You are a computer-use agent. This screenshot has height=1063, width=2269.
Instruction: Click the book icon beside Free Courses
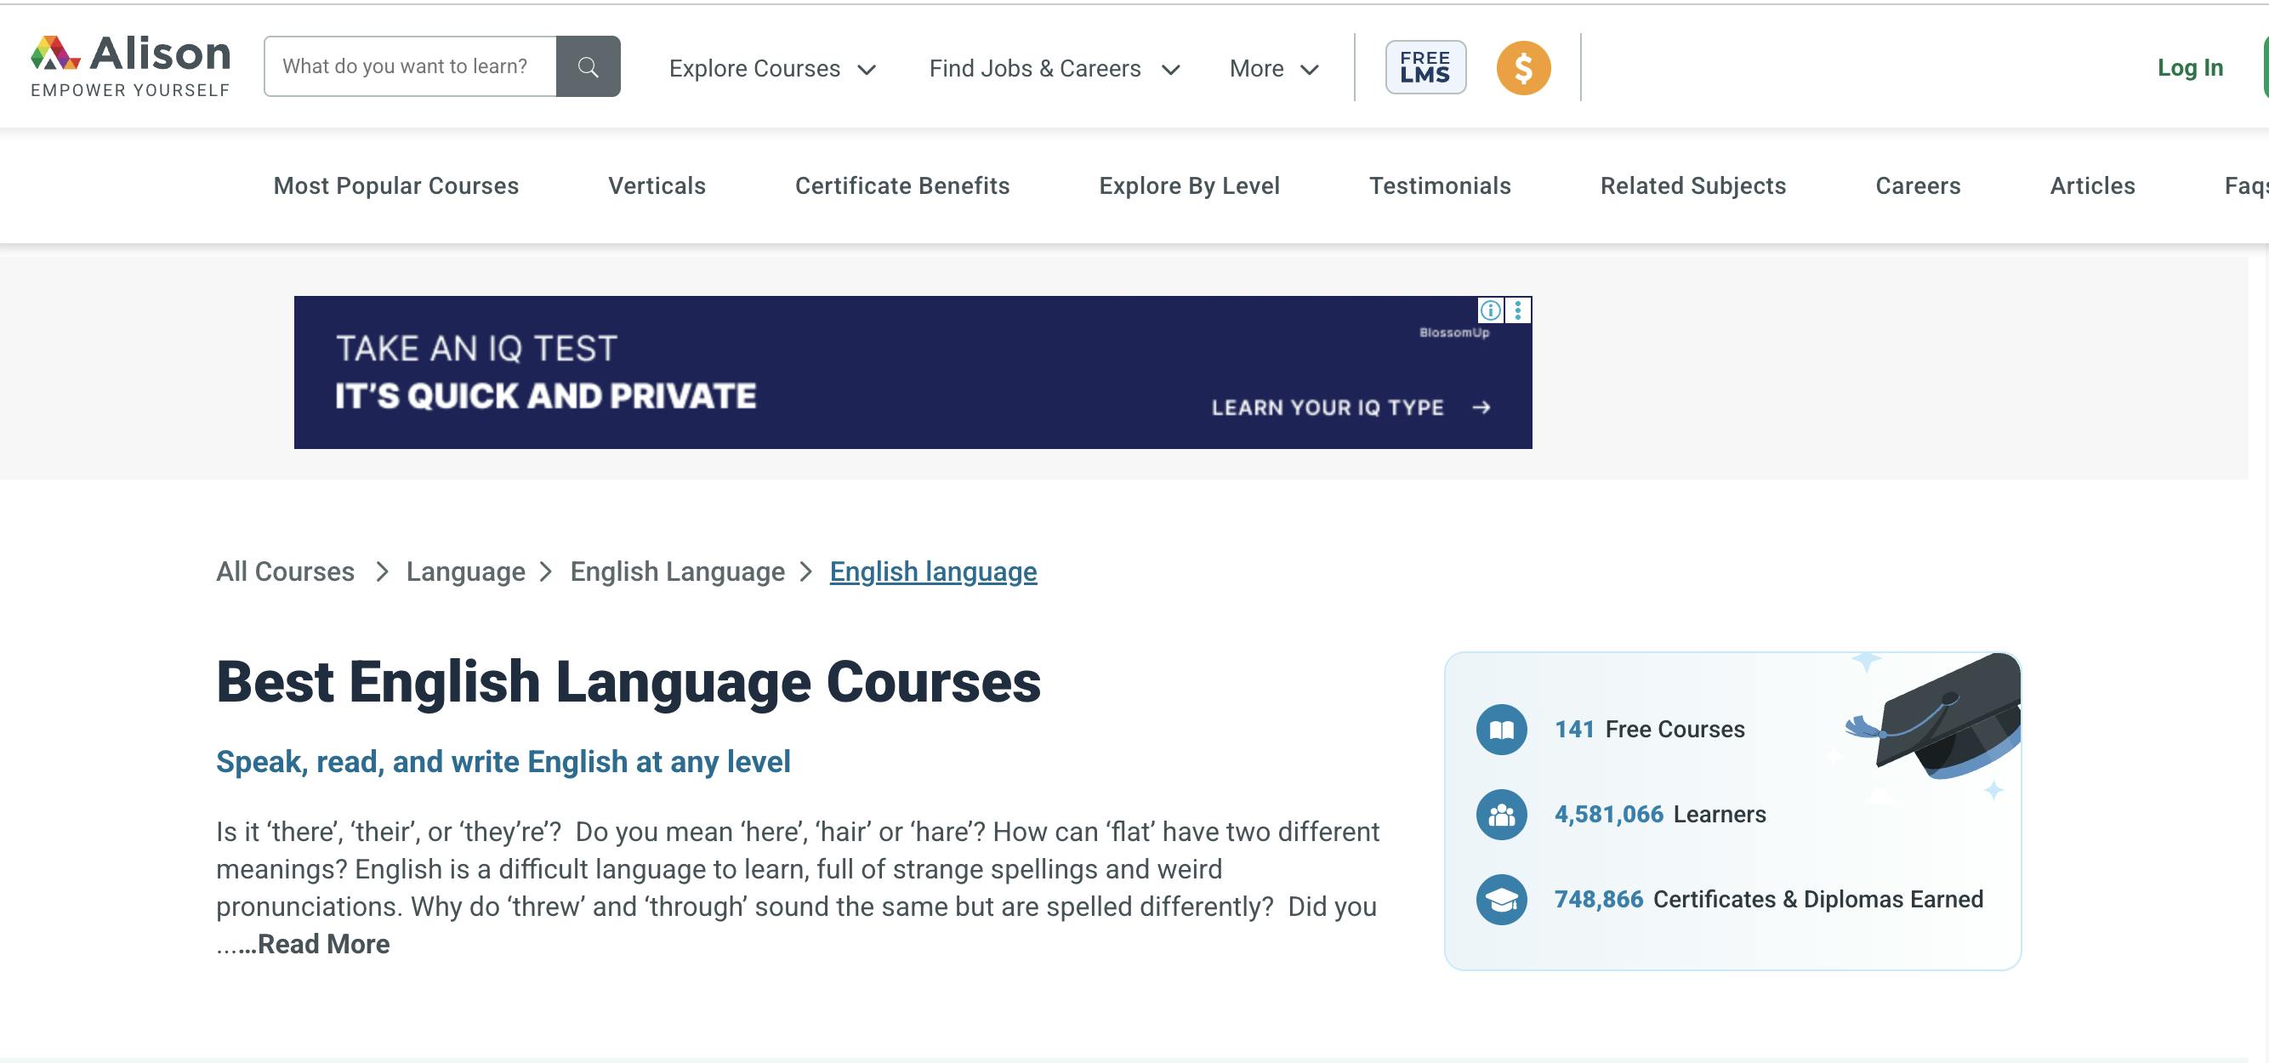coord(1501,729)
